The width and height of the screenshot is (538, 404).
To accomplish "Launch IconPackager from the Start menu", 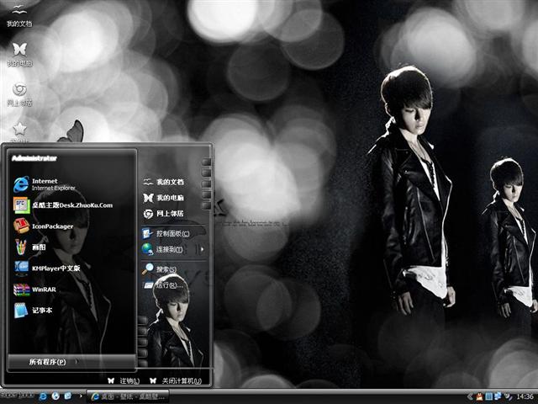I will click(x=43, y=226).
